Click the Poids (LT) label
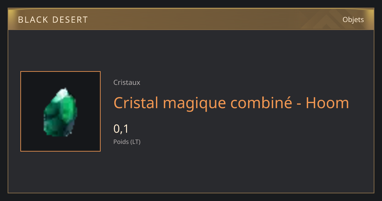 [x=127, y=142]
